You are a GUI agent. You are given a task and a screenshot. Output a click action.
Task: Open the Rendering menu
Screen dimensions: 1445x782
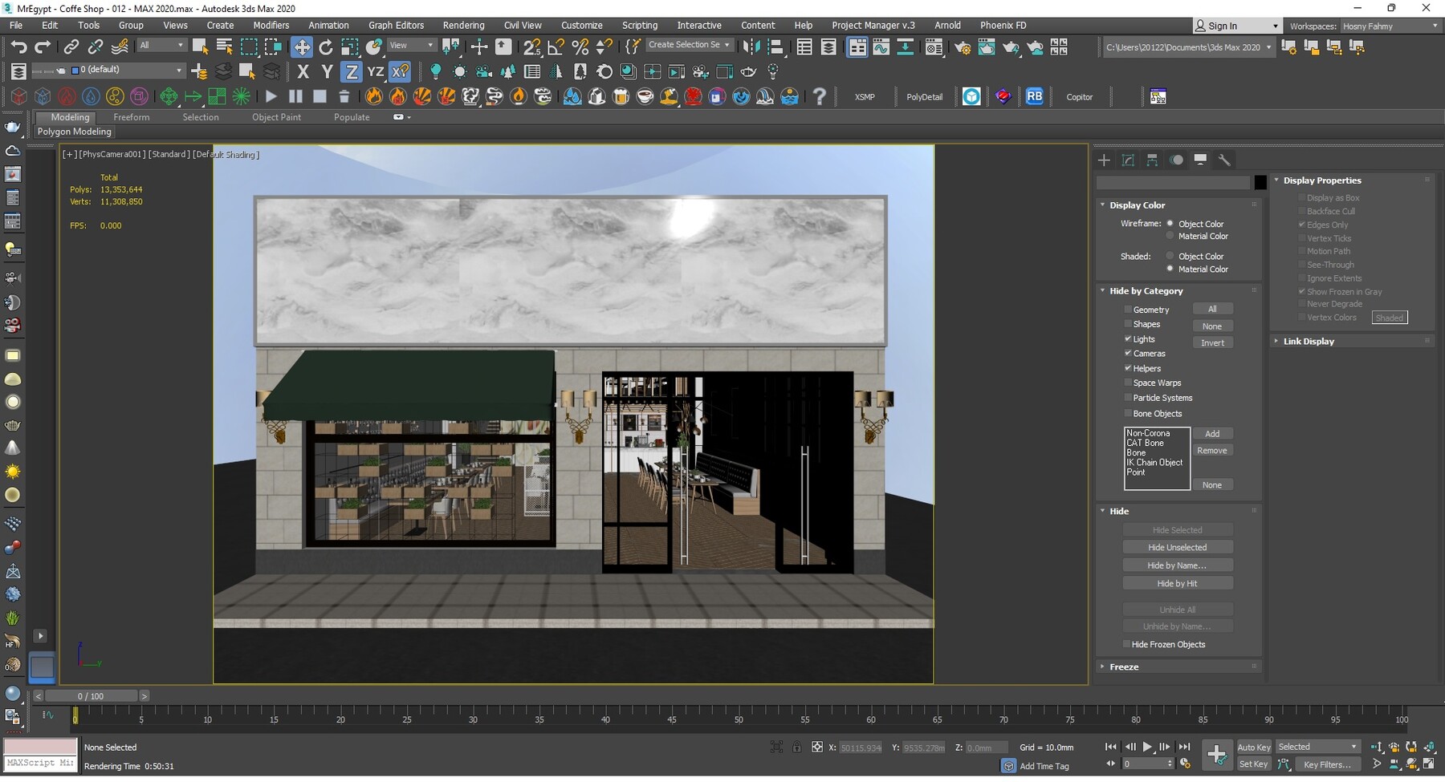463,25
